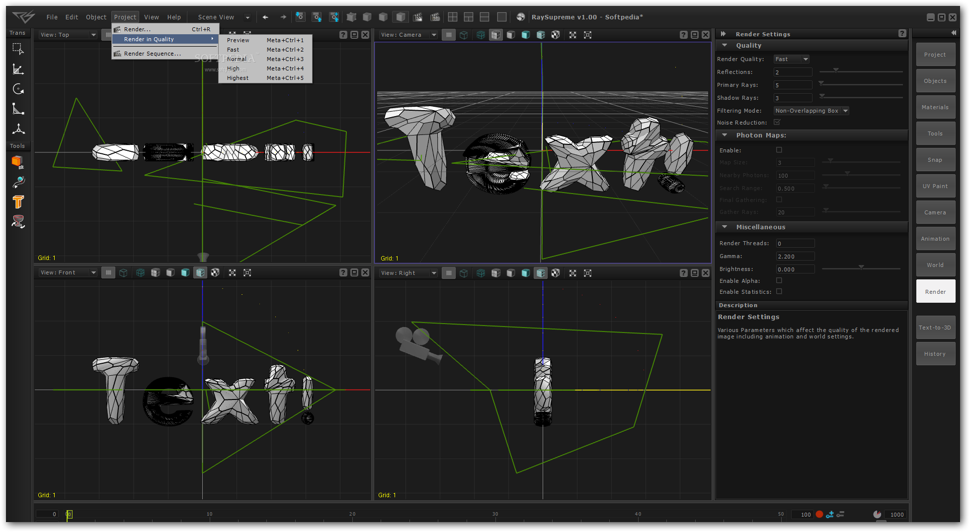The image size is (970, 532).
Task: Toggle the grid button in Front viewport
Action: tap(108, 272)
